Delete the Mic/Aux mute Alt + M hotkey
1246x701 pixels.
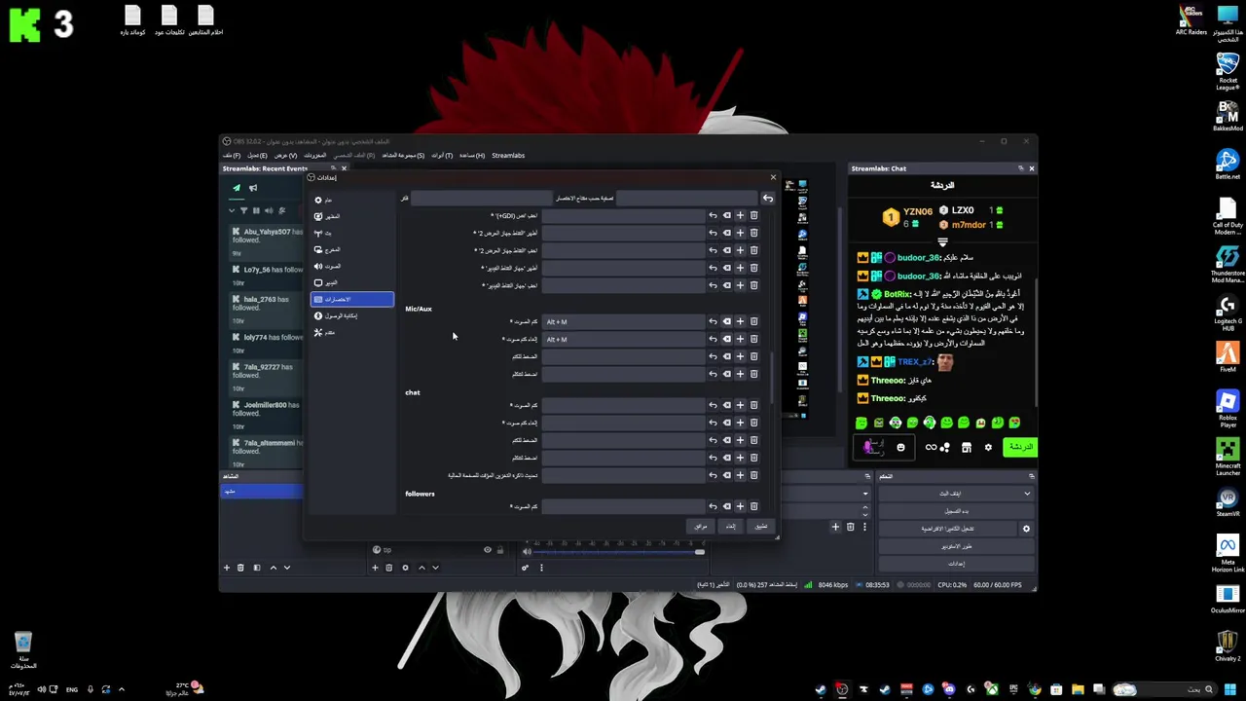pos(753,321)
